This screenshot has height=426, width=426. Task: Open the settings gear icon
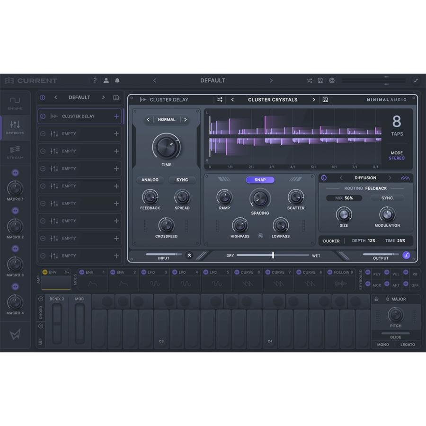pos(332,80)
